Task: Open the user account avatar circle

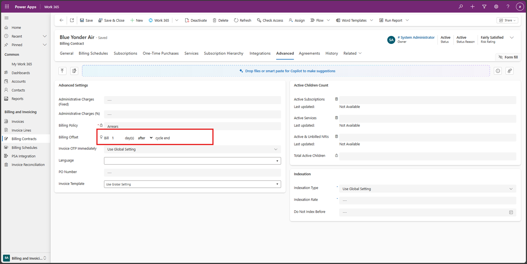Action: click(x=520, y=7)
